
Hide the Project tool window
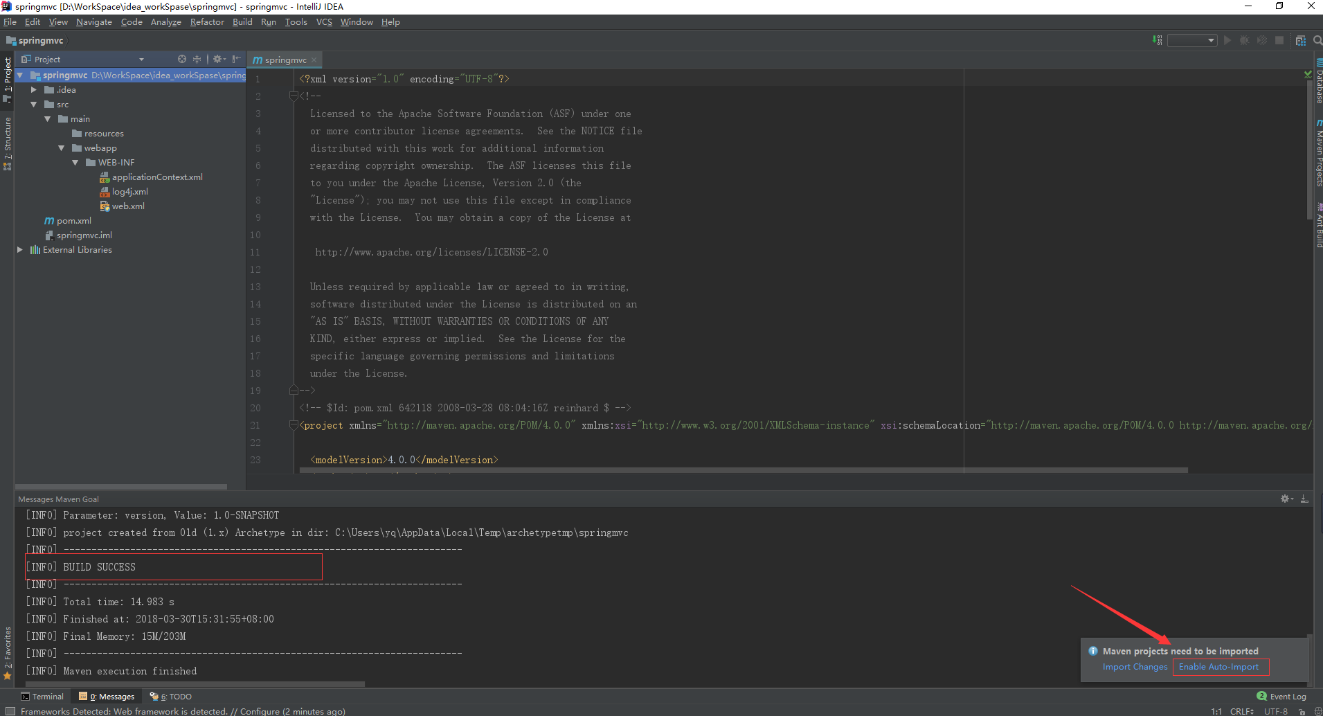[237, 59]
